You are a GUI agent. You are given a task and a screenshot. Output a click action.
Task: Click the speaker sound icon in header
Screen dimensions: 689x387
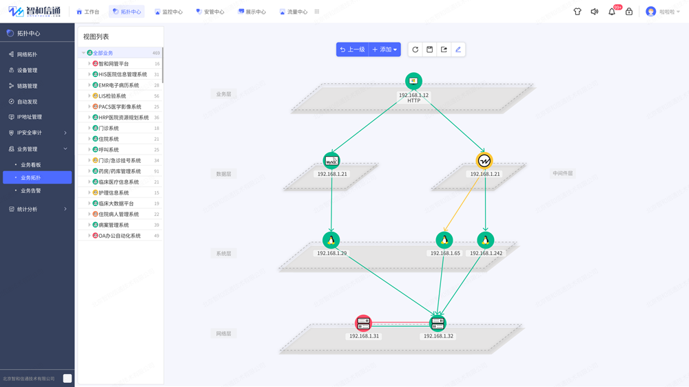coord(595,12)
